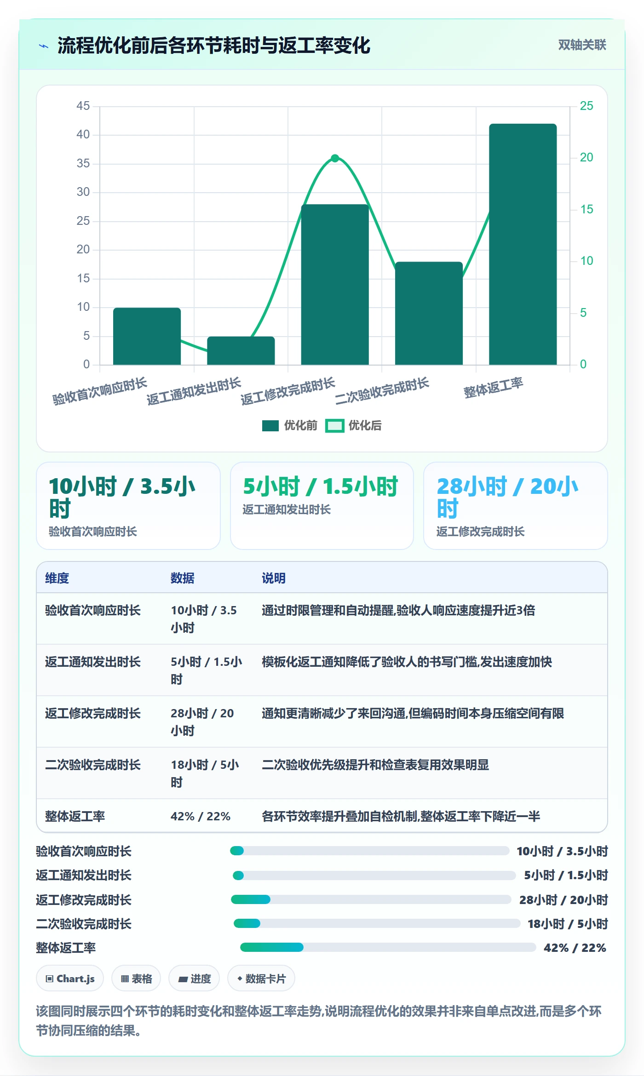Viewport: 644px width, 1076px height.
Task: Open the 28小时 / 20小时 data card
Action: click(x=516, y=506)
